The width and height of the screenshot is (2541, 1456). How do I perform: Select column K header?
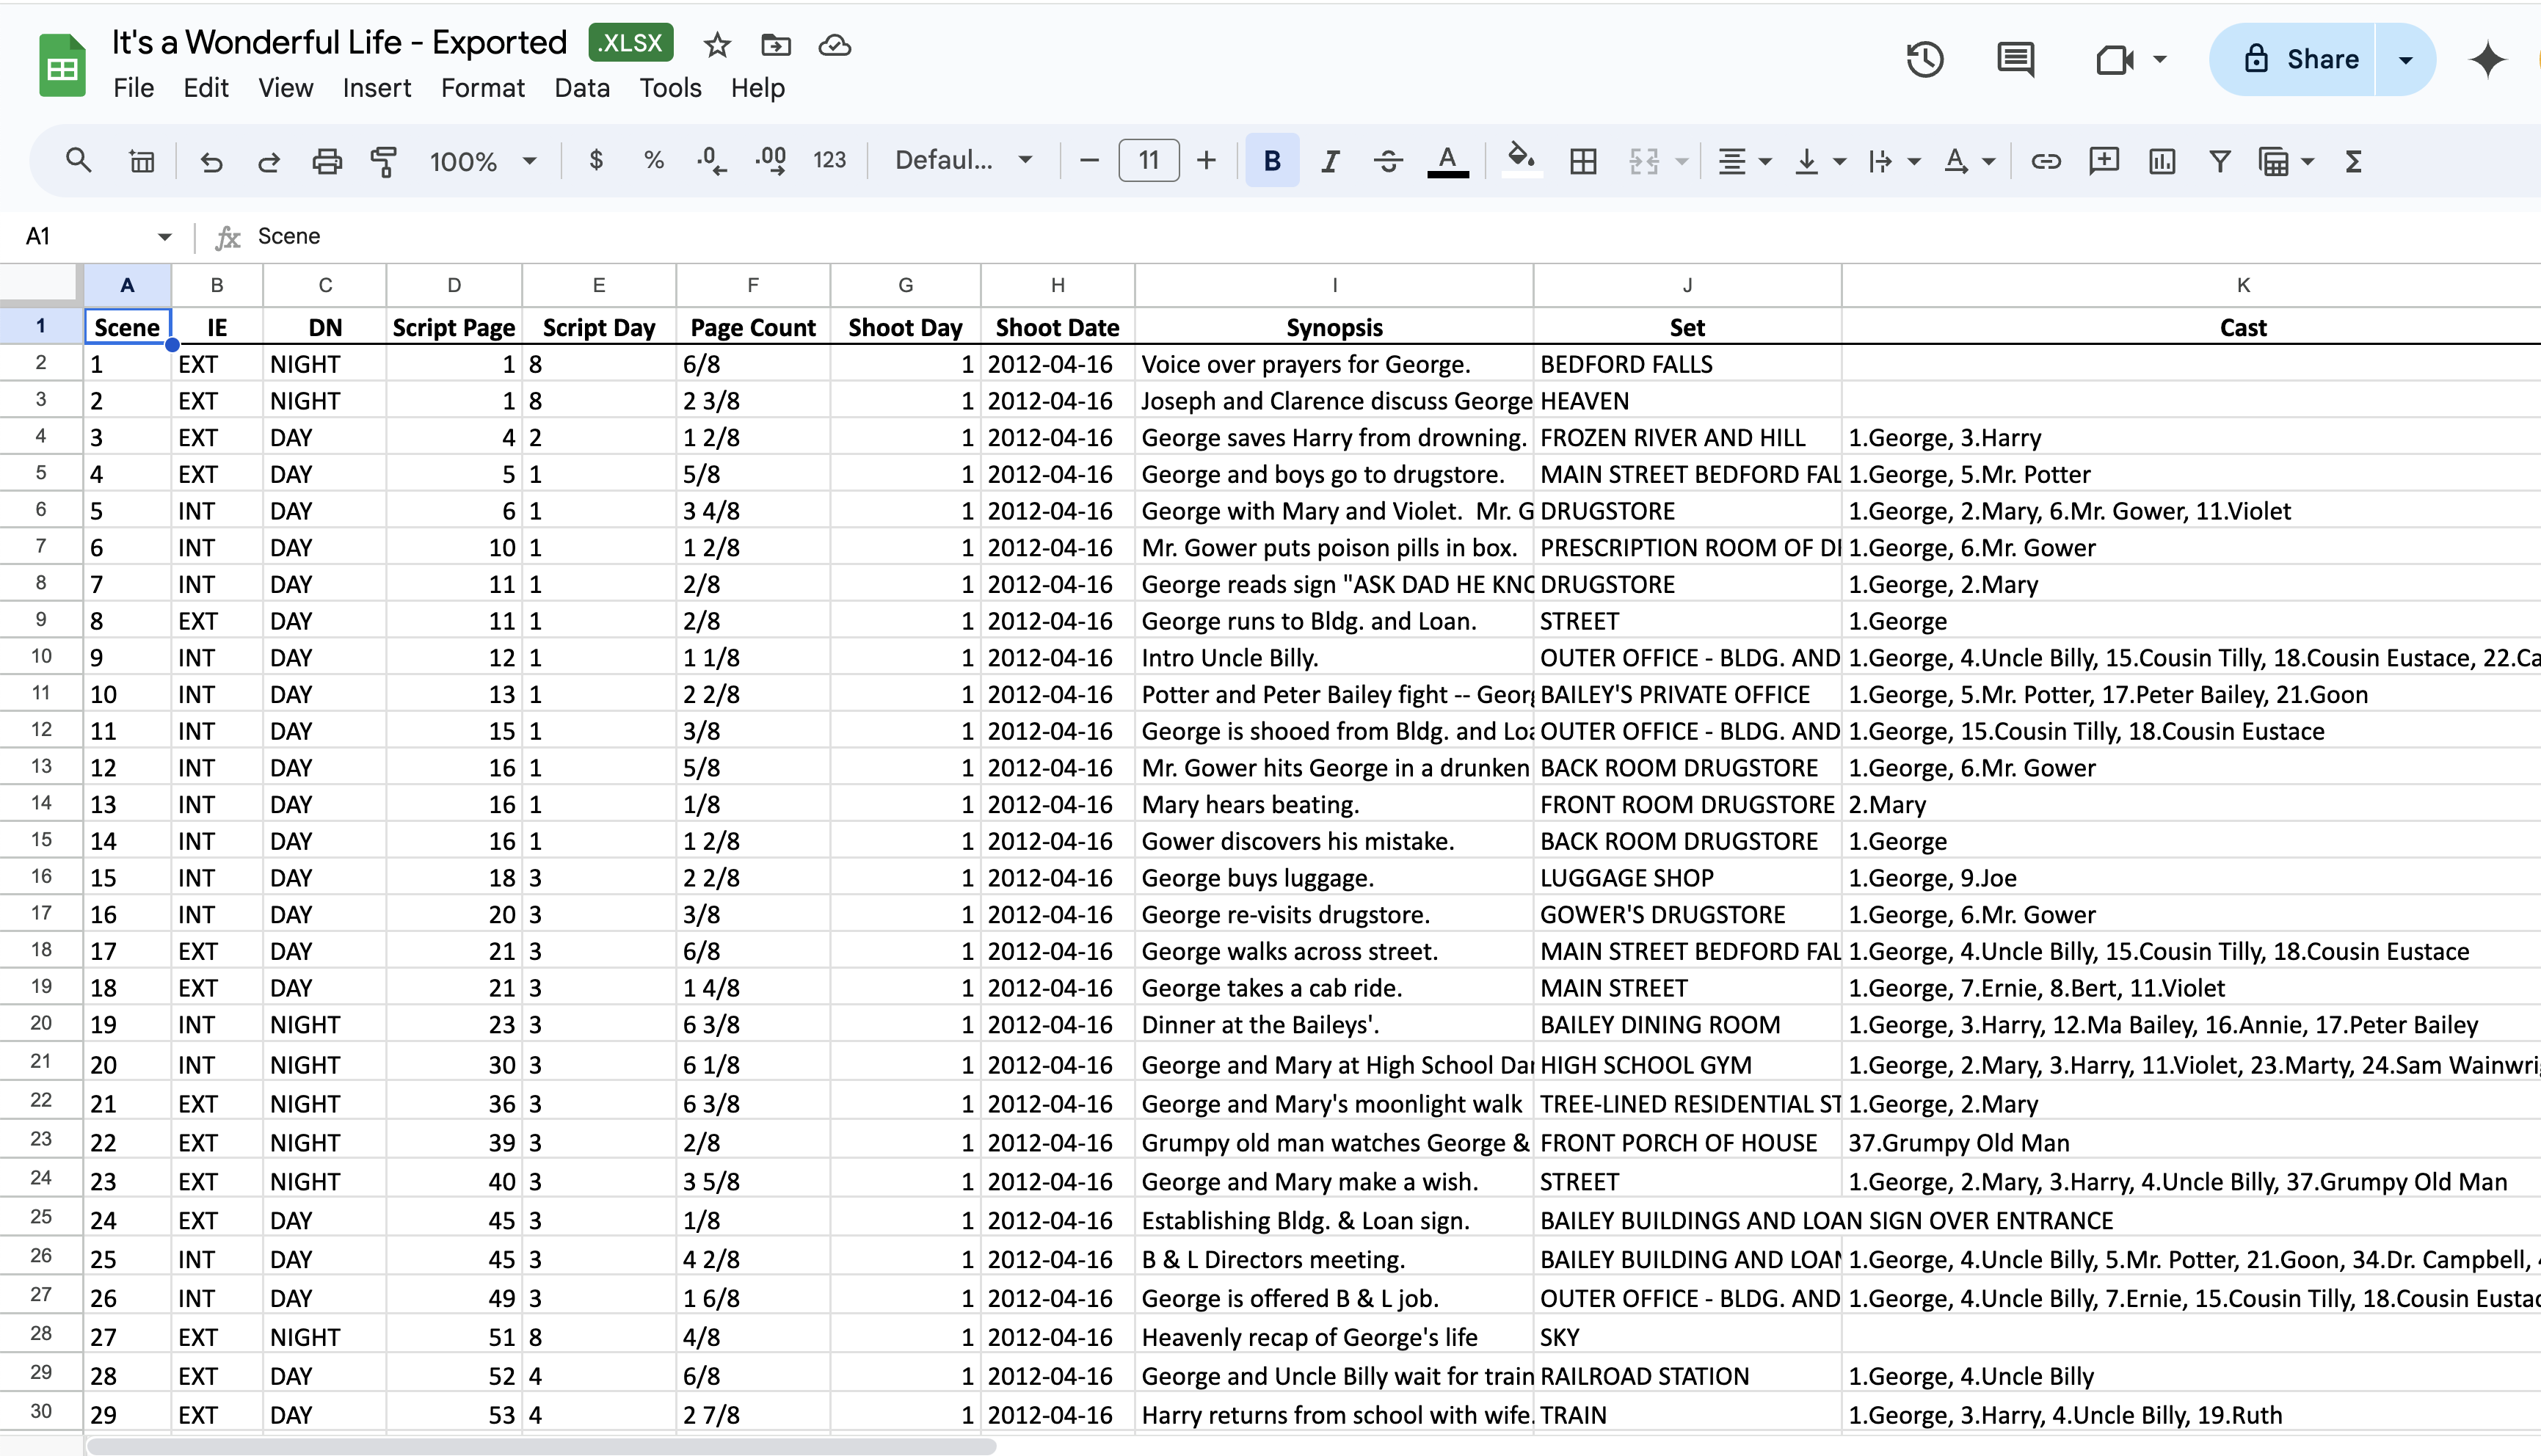tap(2242, 285)
